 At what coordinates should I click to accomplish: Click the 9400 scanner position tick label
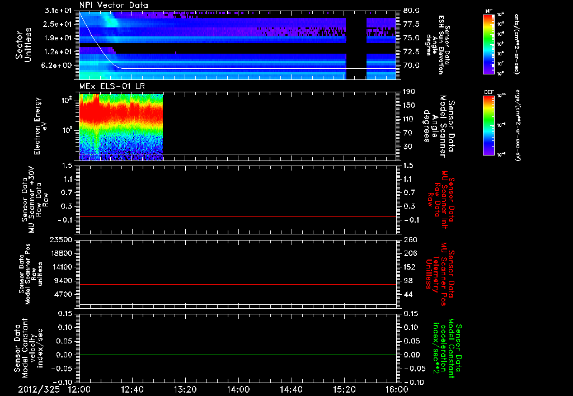coord(63,281)
